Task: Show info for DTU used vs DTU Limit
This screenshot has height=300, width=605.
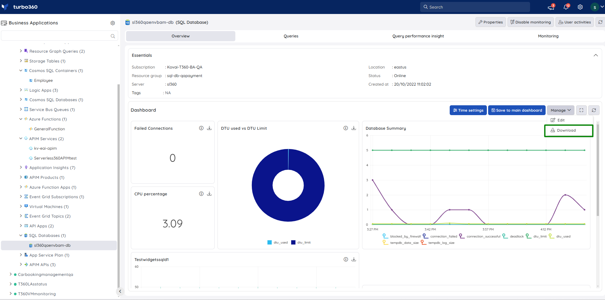Action: [346, 128]
